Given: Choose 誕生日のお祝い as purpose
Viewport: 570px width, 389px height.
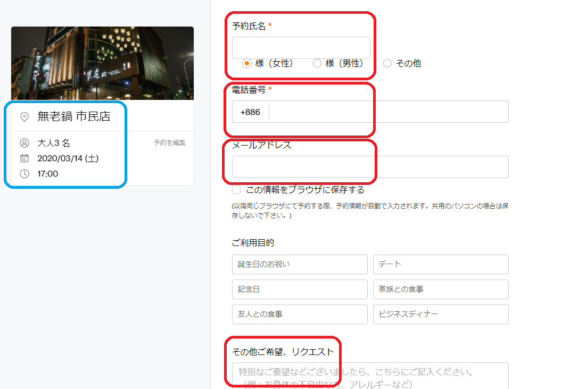Looking at the screenshot, I should coord(300,264).
